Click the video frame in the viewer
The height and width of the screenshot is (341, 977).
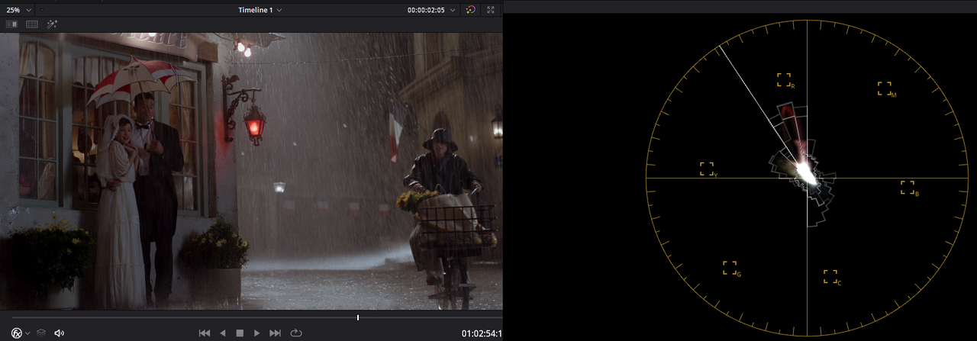pyautogui.click(x=251, y=171)
